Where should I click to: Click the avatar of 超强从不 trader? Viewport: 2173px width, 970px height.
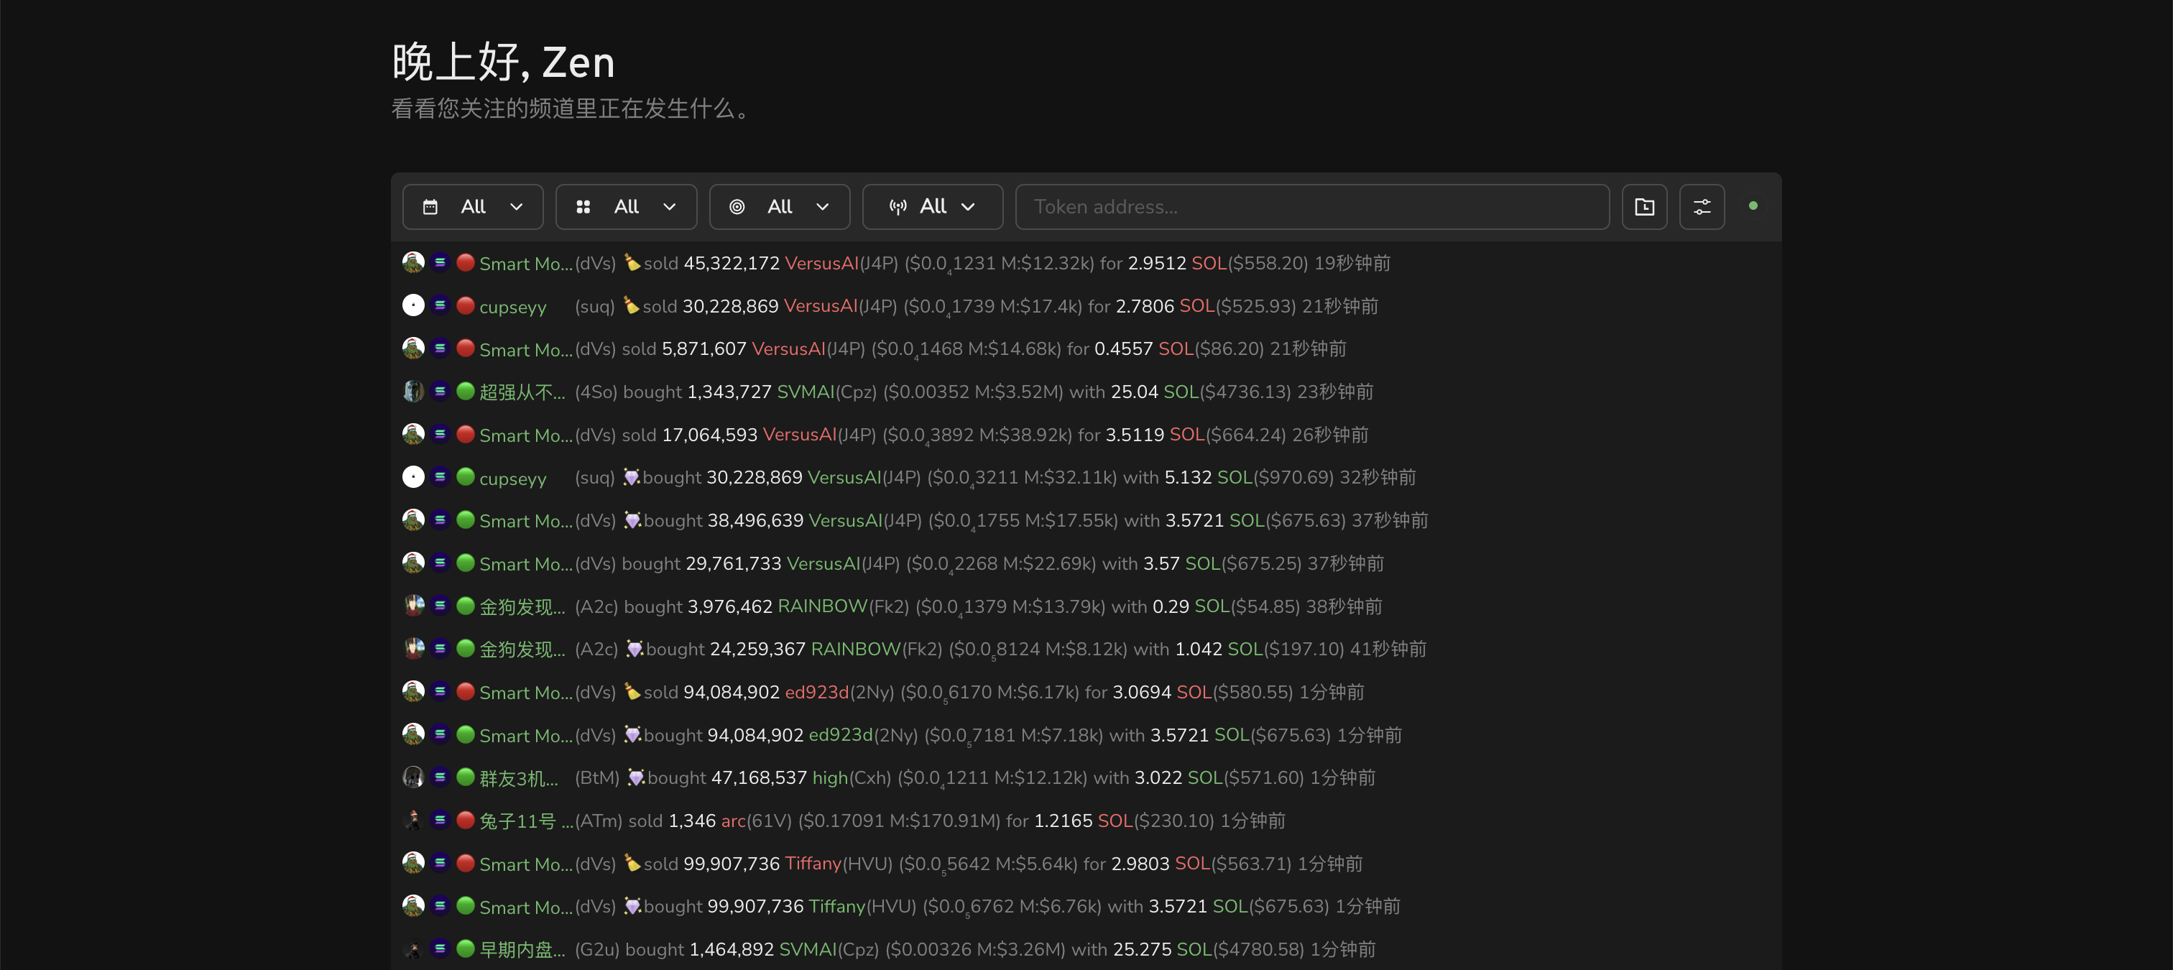413,392
